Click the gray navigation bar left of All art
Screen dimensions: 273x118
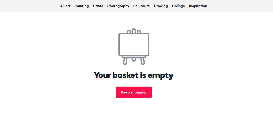pos(29,6)
